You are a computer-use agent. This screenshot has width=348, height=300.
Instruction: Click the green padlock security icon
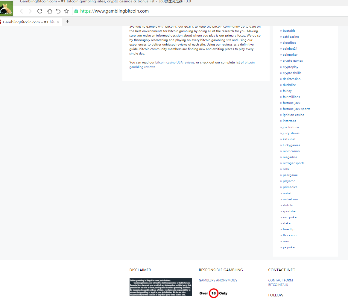tap(76, 11)
